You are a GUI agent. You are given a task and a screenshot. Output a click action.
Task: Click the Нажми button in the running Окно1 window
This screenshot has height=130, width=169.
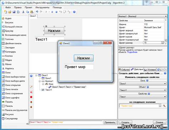(84, 58)
